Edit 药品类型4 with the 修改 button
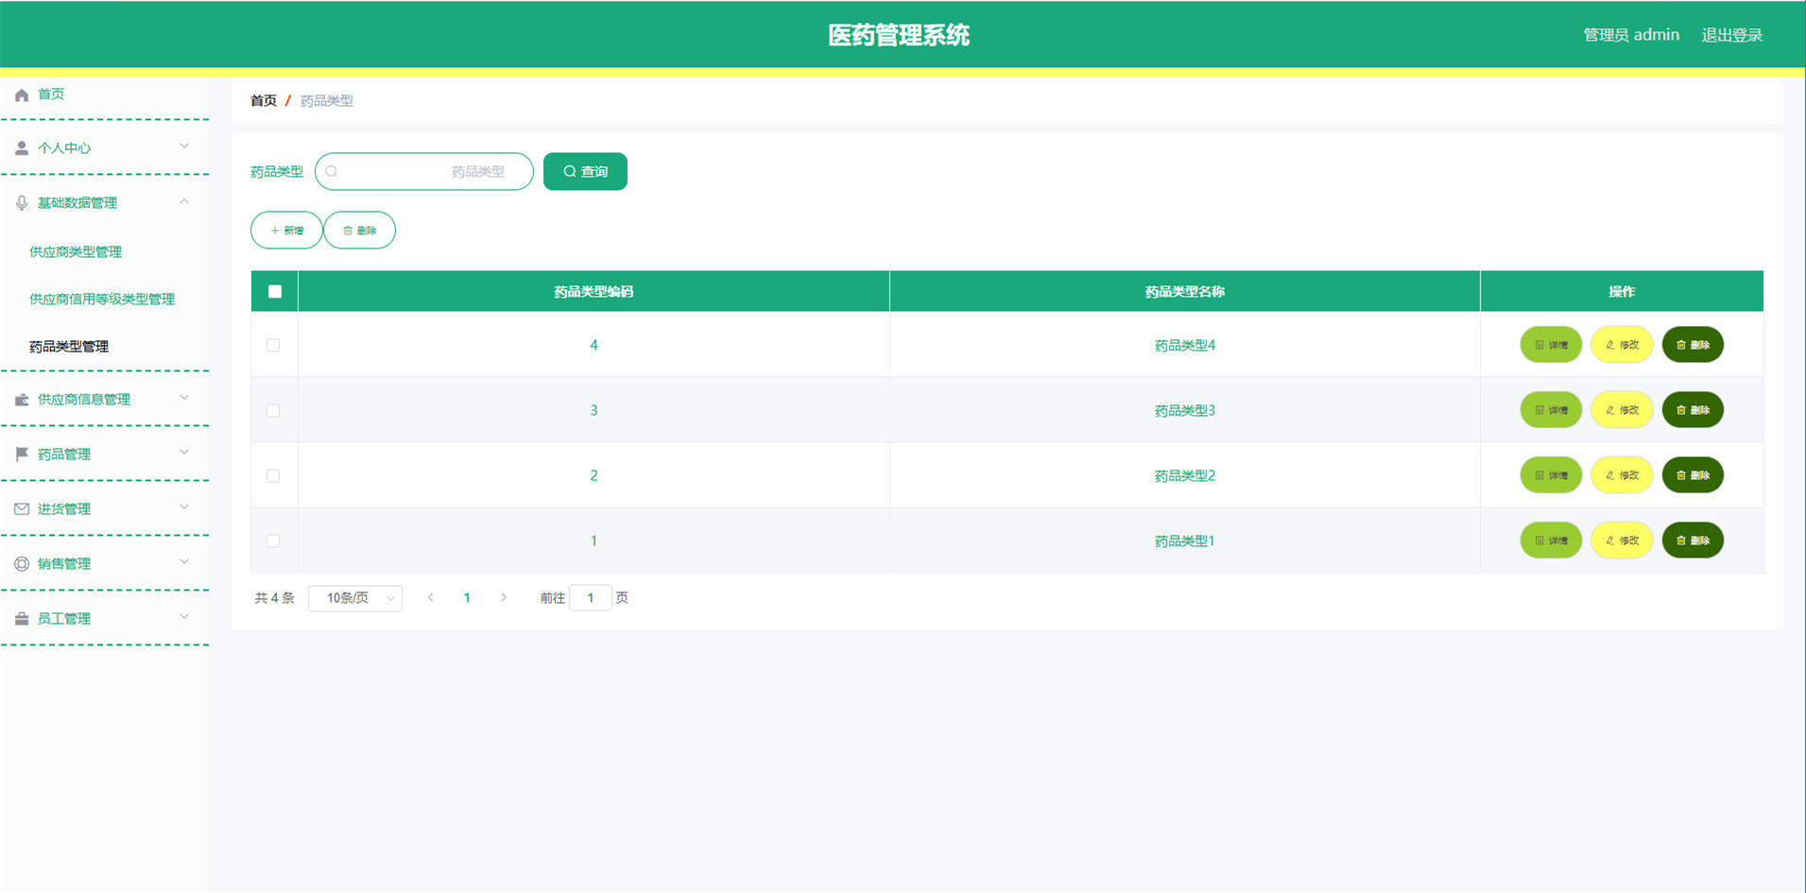 (1622, 345)
